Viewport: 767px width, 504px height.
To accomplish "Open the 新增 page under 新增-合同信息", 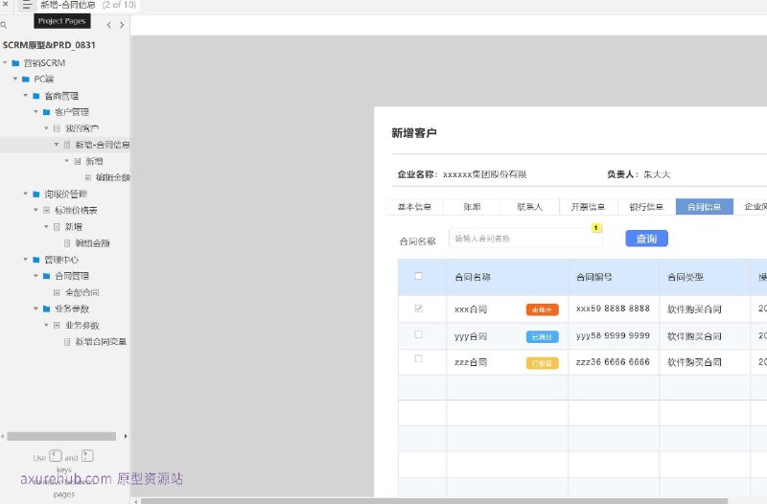I will [x=94, y=161].
